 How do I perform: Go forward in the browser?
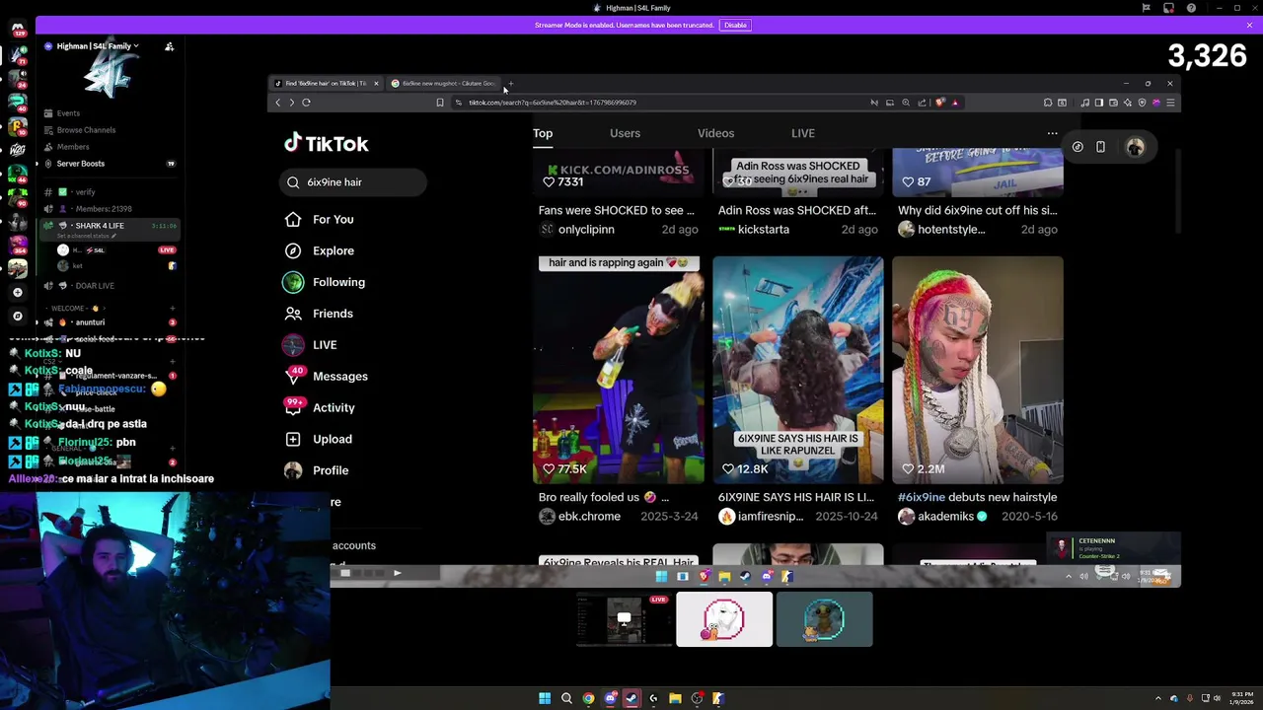coord(291,103)
